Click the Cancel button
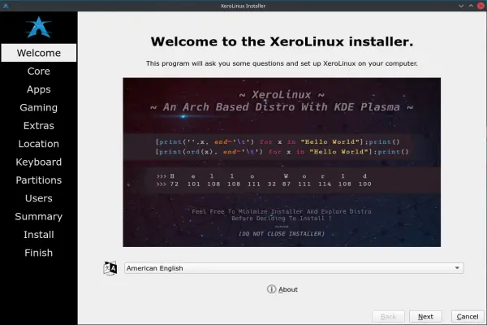Image resolution: width=487 pixels, height=325 pixels. (468, 317)
